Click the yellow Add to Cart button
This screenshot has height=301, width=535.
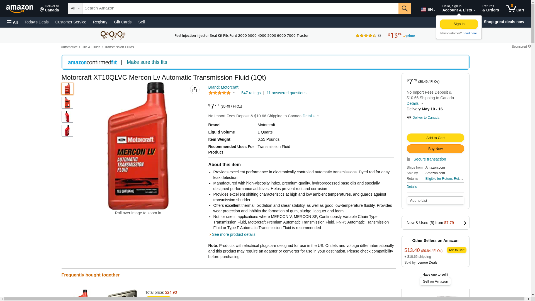(435, 138)
